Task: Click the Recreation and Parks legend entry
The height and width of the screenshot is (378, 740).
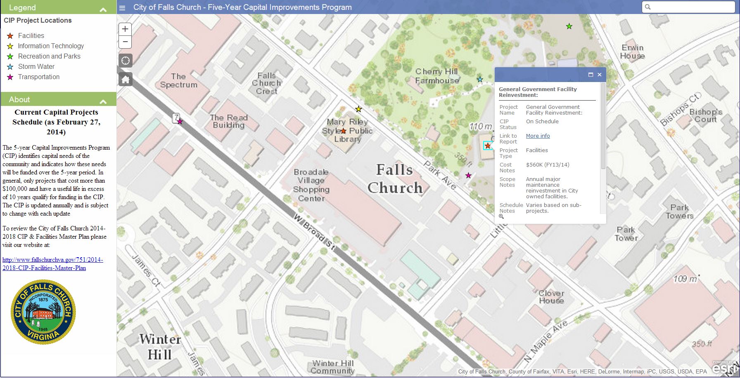Action: pos(49,56)
